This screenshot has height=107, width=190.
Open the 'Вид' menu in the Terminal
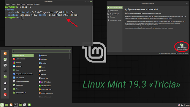[x=18, y=4]
